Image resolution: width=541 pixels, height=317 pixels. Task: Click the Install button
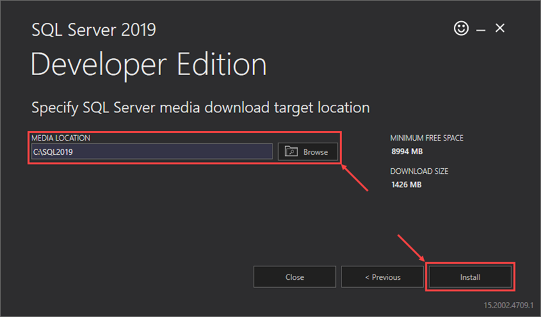pyautogui.click(x=470, y=276)
